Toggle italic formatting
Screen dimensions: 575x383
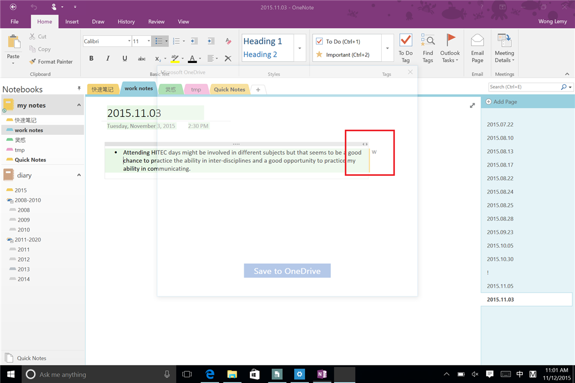tap(107, 58)
